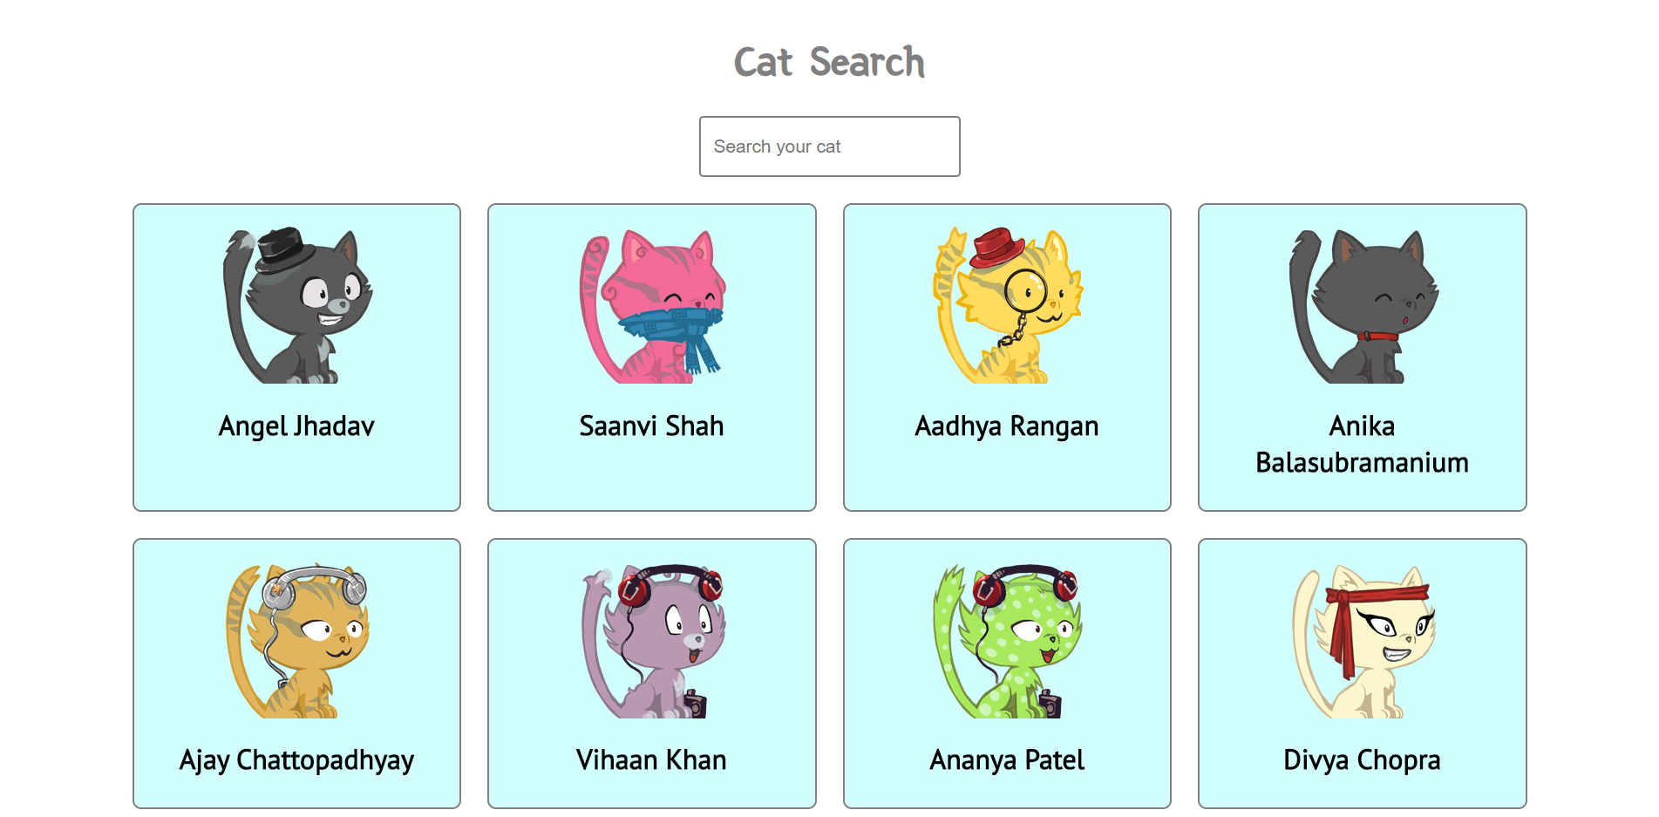Select Divya Chopra's headband cat picture
The width and height of the screenshot is (1659, 817).
[x=1364, y=641]
